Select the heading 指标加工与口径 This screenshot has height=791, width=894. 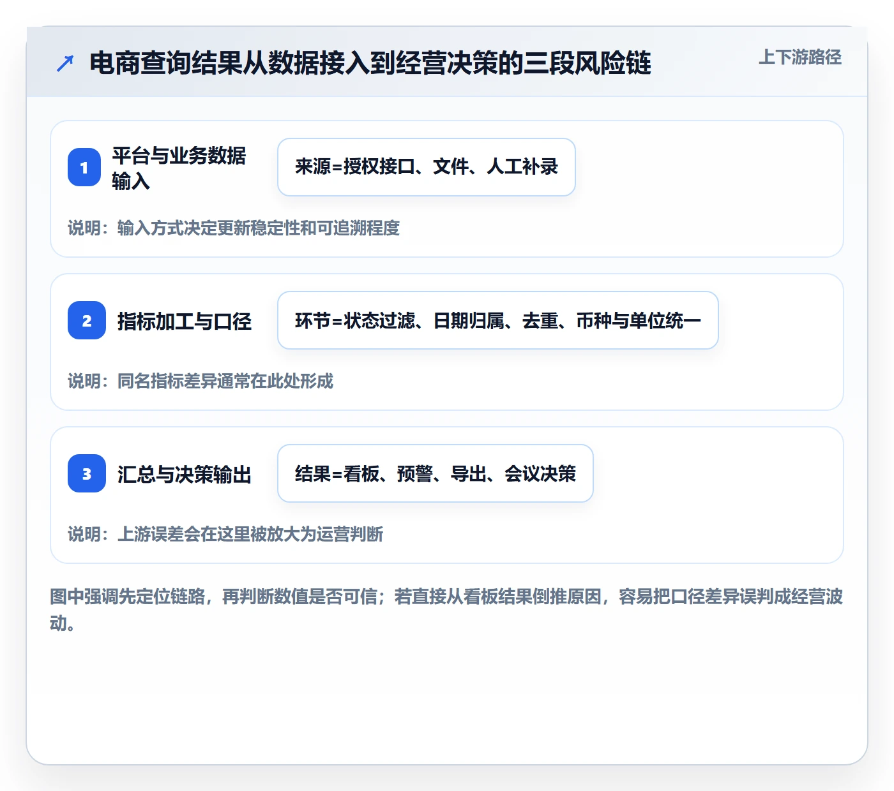(x=185, y=321)
